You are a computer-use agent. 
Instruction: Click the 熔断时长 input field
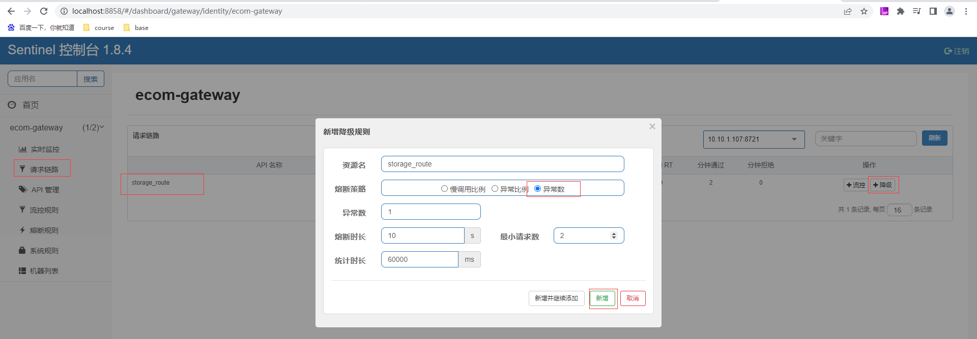click(x=423, y=235)
